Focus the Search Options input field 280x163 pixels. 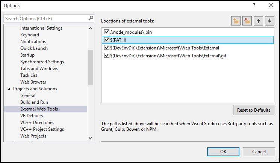pyautogui.click(x=46, y=18)
